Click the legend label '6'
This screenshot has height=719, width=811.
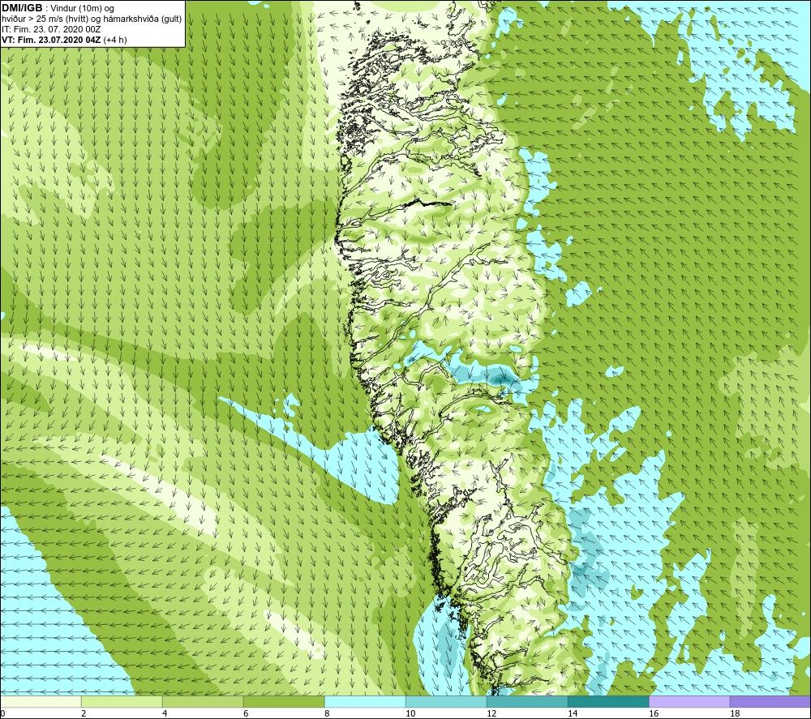tap(246, 713)
